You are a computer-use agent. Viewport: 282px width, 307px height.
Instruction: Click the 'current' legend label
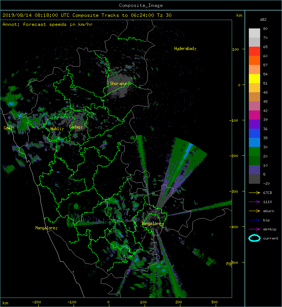coord(271,238)
